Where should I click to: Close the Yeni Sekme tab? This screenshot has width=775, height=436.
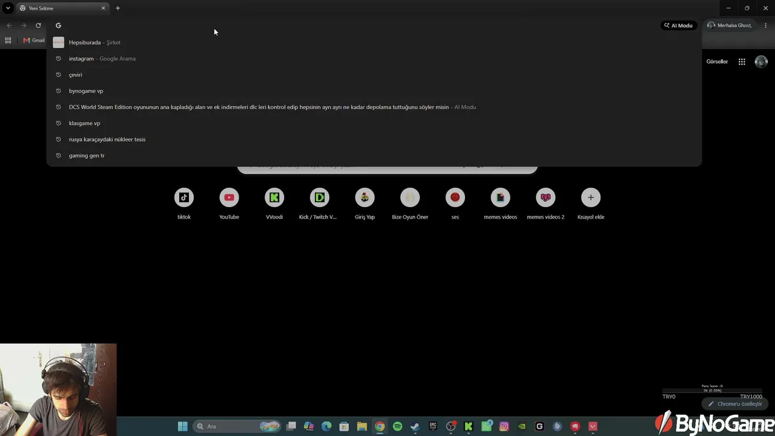click(x=103, y=8)
